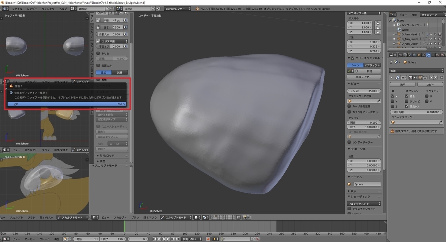The height and width of the screenshot is (242, 446).
Task: Open the 同期しない sync dropdown
Action: point(192,239)
